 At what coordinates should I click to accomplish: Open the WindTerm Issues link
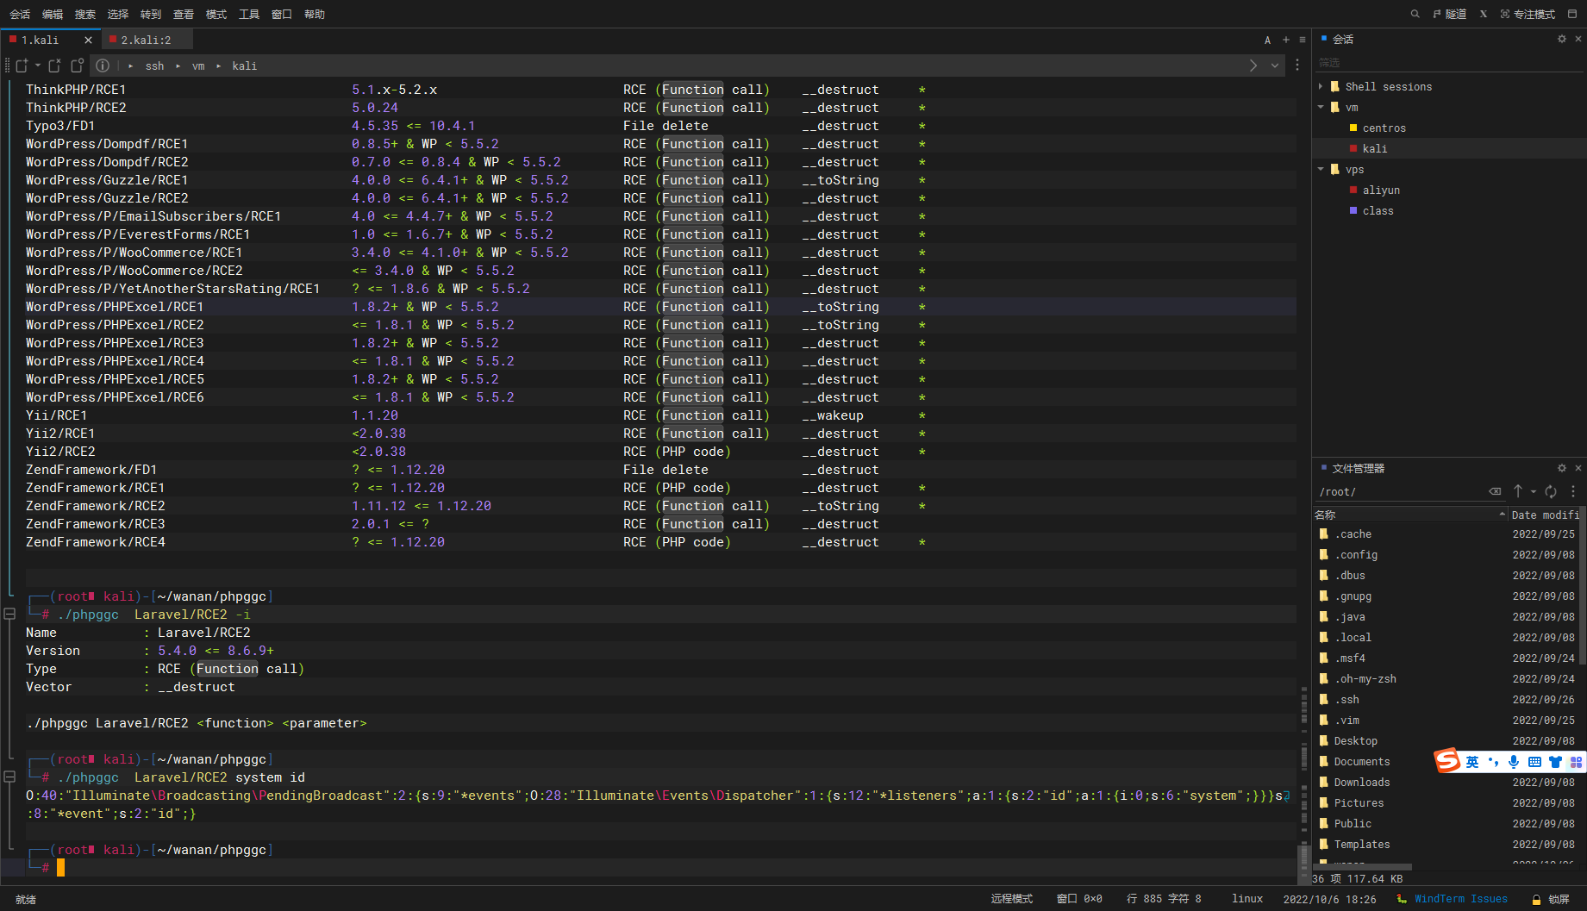tap(1460, 899)
